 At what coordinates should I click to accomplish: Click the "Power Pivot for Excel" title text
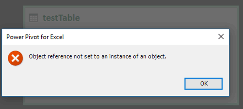pos(35,37)
